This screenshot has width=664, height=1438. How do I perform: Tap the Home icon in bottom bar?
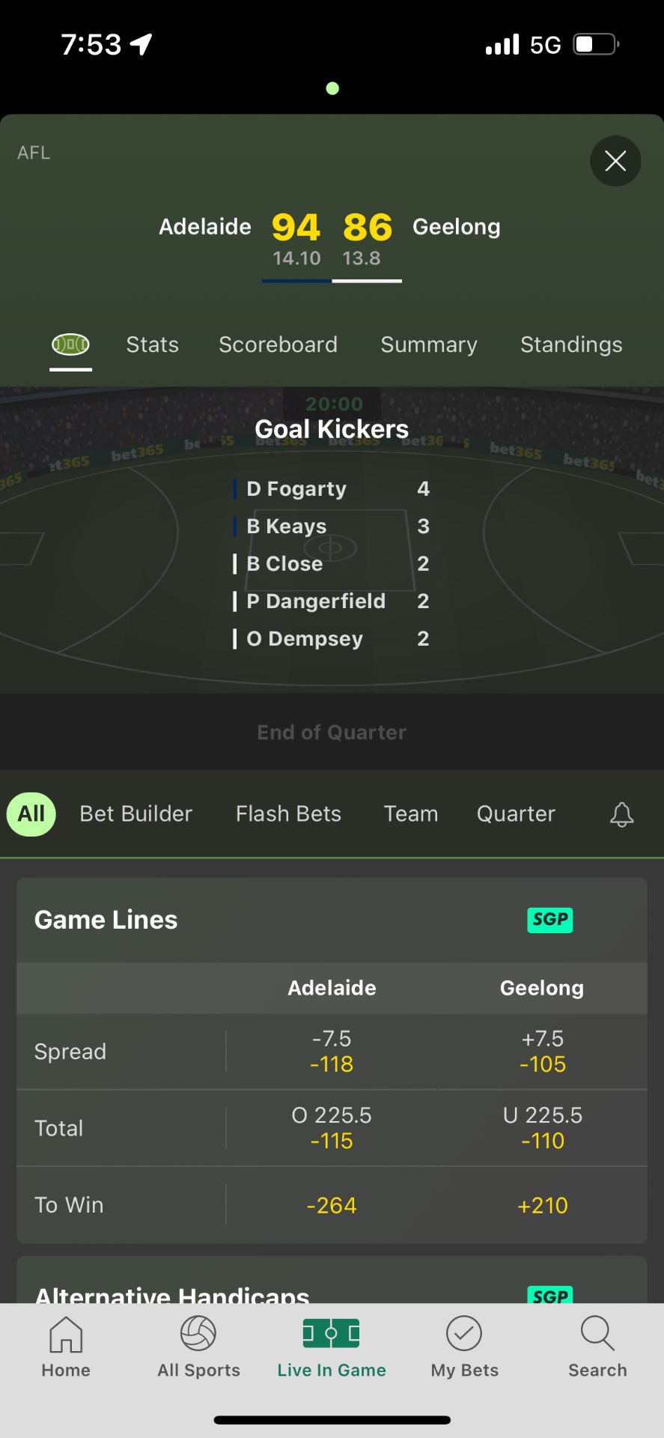point(66,1334)
